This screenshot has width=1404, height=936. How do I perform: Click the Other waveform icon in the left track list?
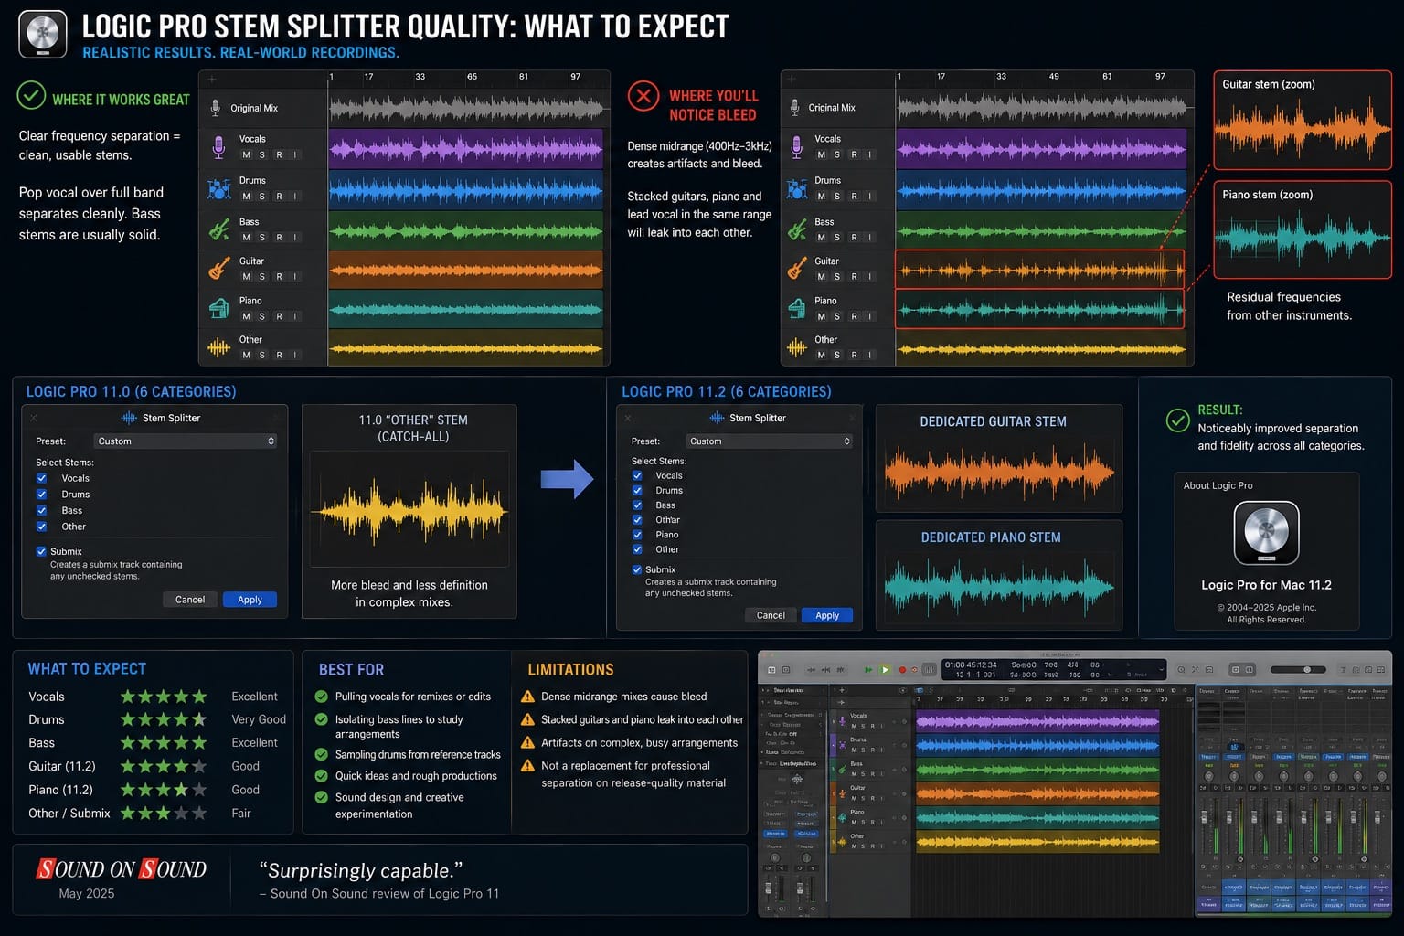click(x=218, y=347)
